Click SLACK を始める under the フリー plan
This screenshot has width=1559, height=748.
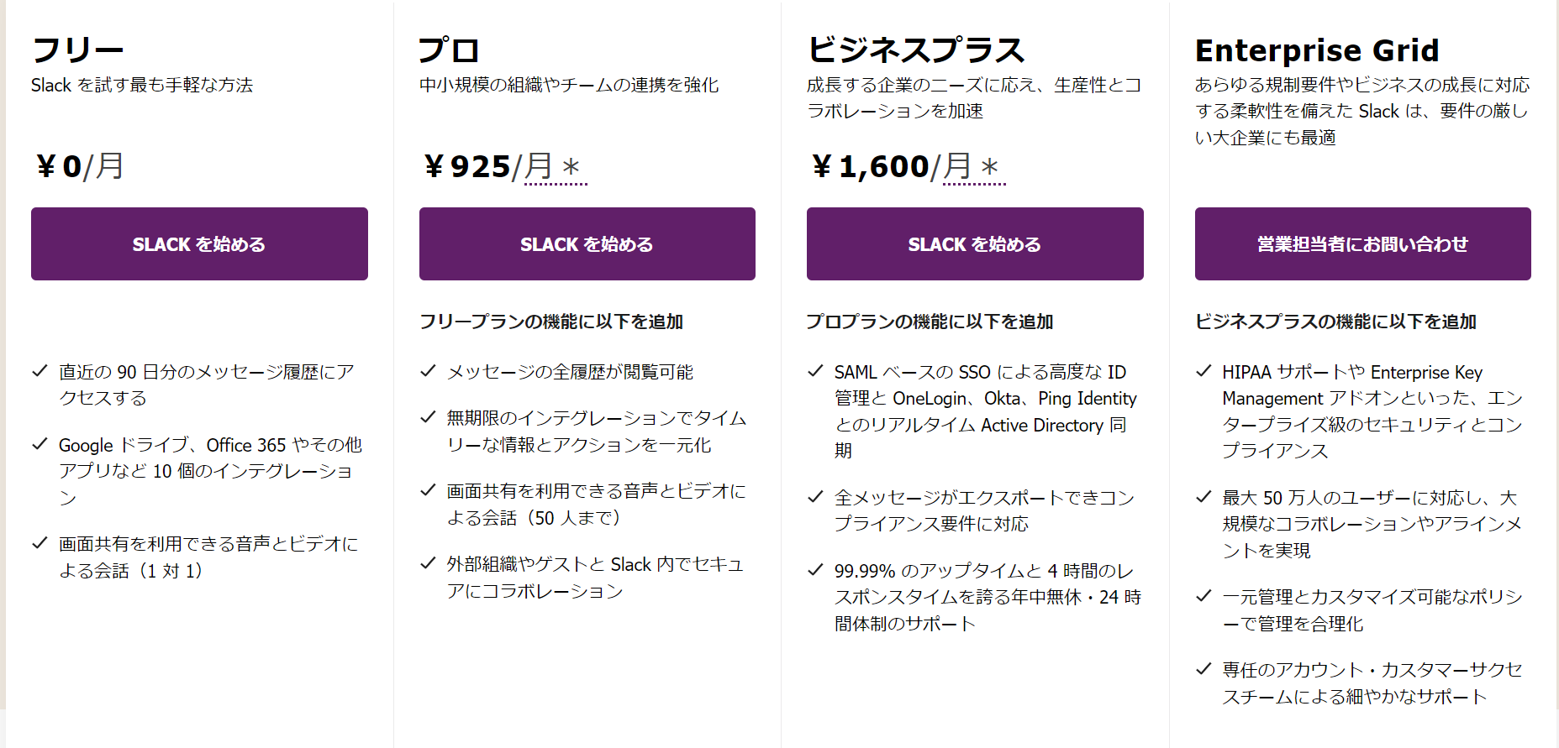pyautogui.click(x=198, y=243)
